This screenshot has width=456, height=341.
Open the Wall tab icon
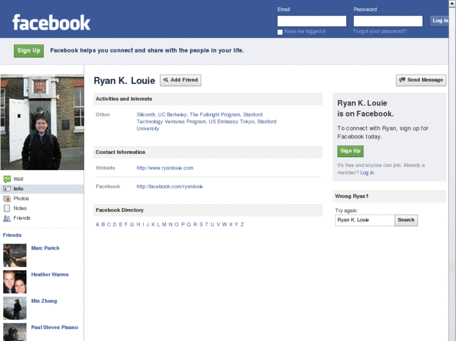pos(7,179)
